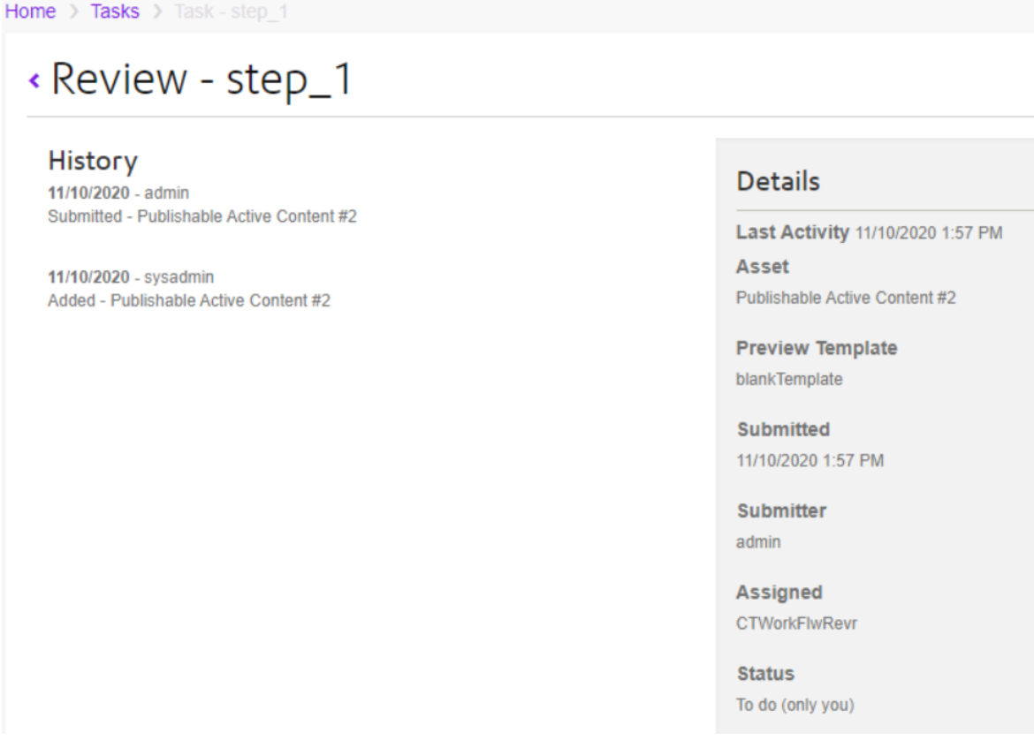Click the Details panel heading

778,181
